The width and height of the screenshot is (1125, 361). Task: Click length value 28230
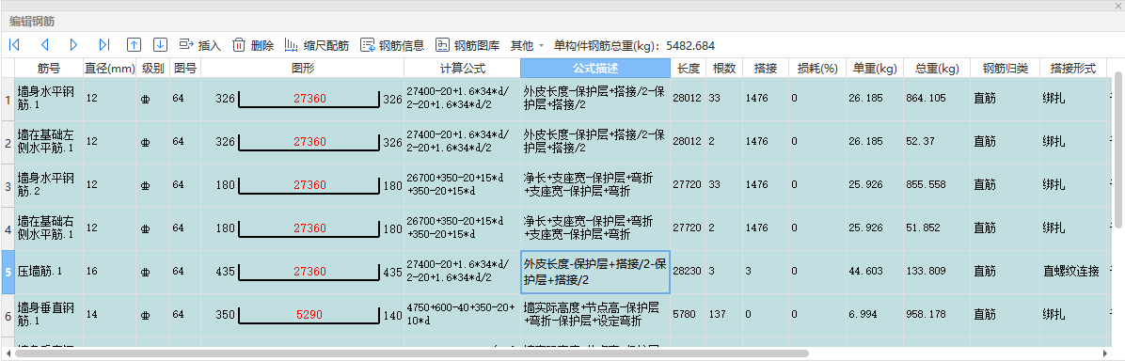click(688, 272)
